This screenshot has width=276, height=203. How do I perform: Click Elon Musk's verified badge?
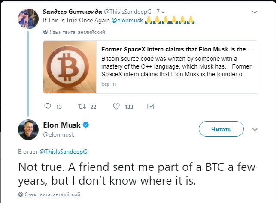pyautogui.click(x=86, y=125)
